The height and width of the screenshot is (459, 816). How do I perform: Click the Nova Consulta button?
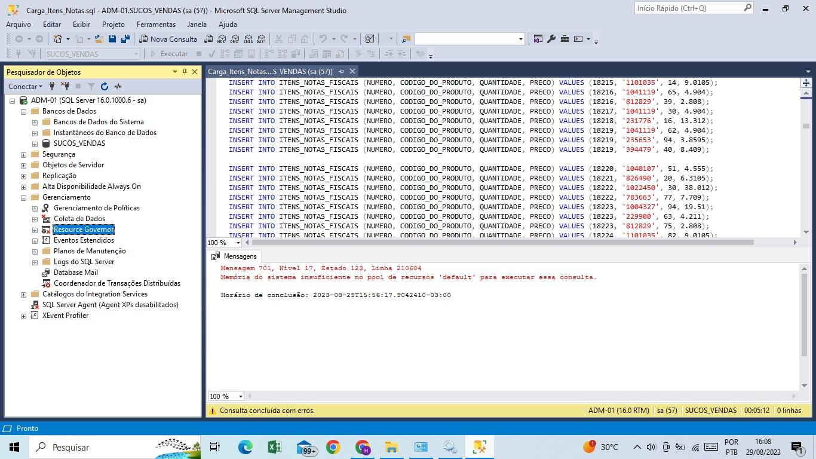pyautogui.click(x=168, y=39)
